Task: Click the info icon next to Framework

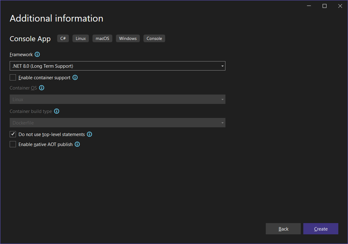Action: (x=37, y=54)
